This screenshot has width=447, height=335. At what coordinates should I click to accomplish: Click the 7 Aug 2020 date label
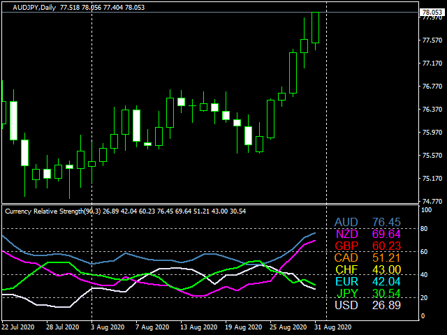[x=152, y=327]
